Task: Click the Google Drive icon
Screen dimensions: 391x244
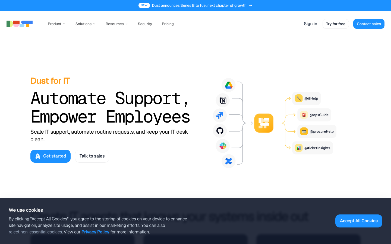Action: [x=229, y=85]
